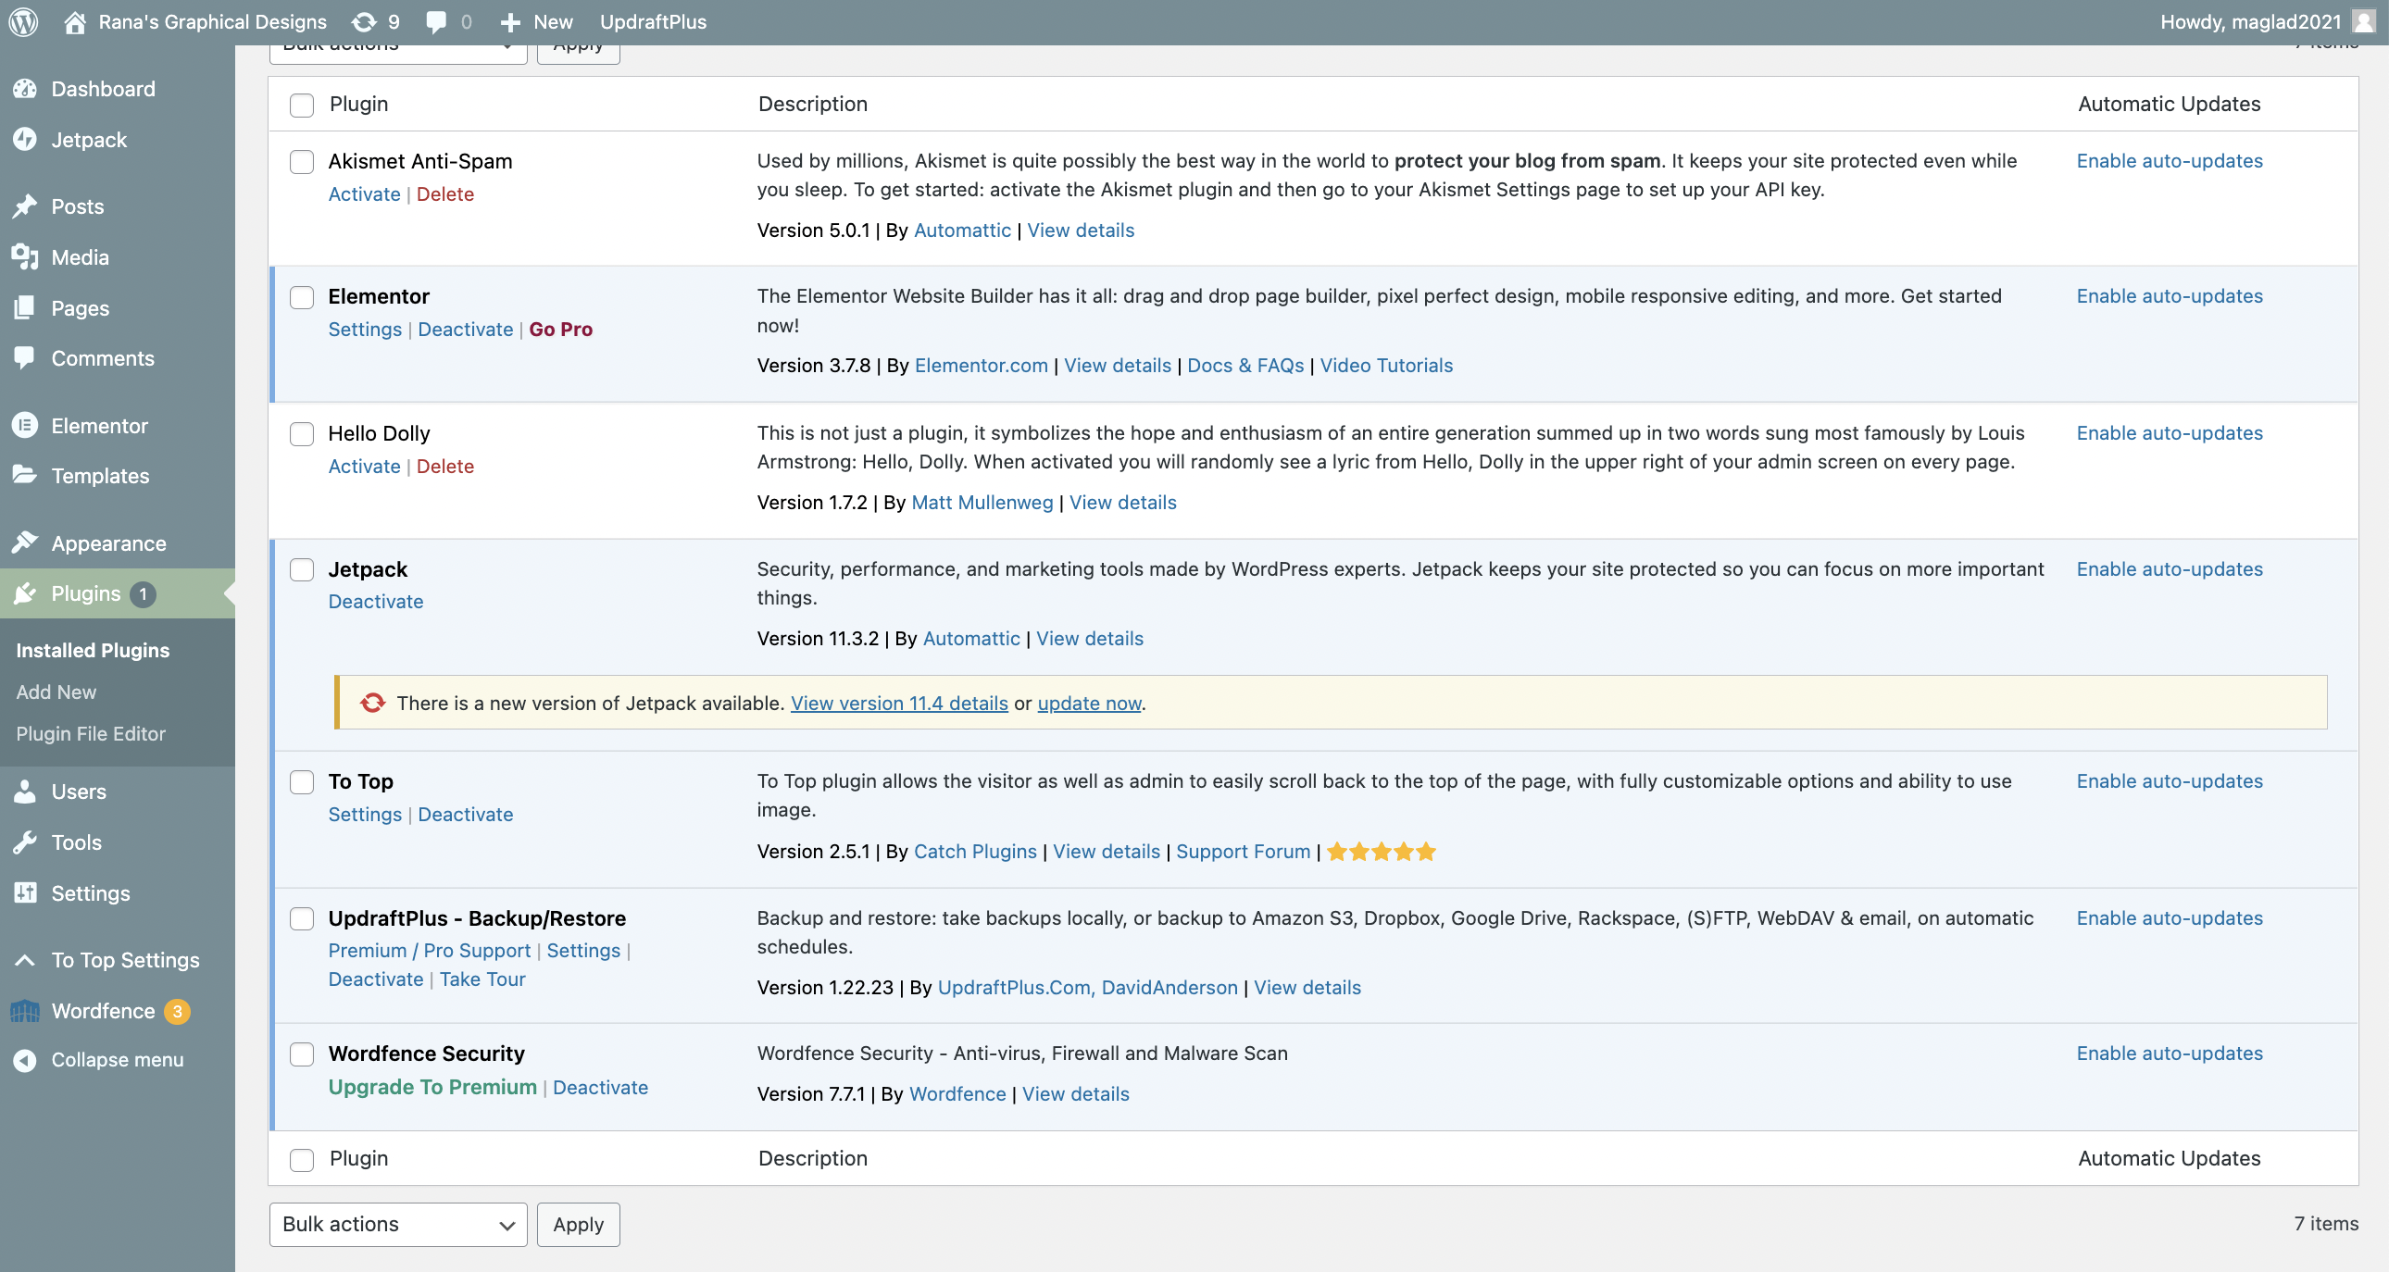Image resolution: width=2389 pixels, height=1272 pixels.
Task: Check the Hello Dolly checkbox
Action: (302, 434)
